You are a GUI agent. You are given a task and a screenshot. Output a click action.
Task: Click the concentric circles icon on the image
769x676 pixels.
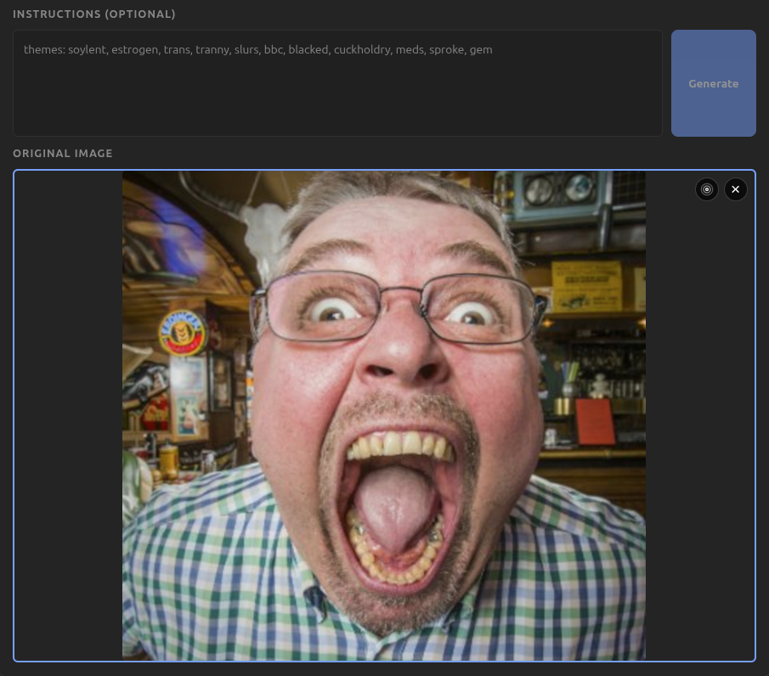706,189
